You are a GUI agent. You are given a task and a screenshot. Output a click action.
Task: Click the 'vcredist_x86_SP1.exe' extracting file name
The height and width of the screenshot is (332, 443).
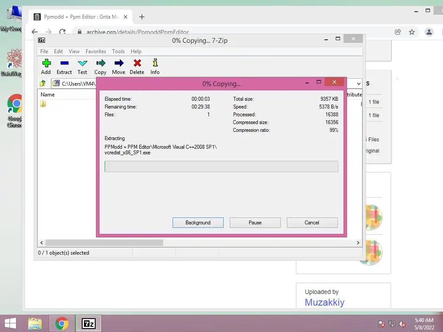(x=128, y=153)
